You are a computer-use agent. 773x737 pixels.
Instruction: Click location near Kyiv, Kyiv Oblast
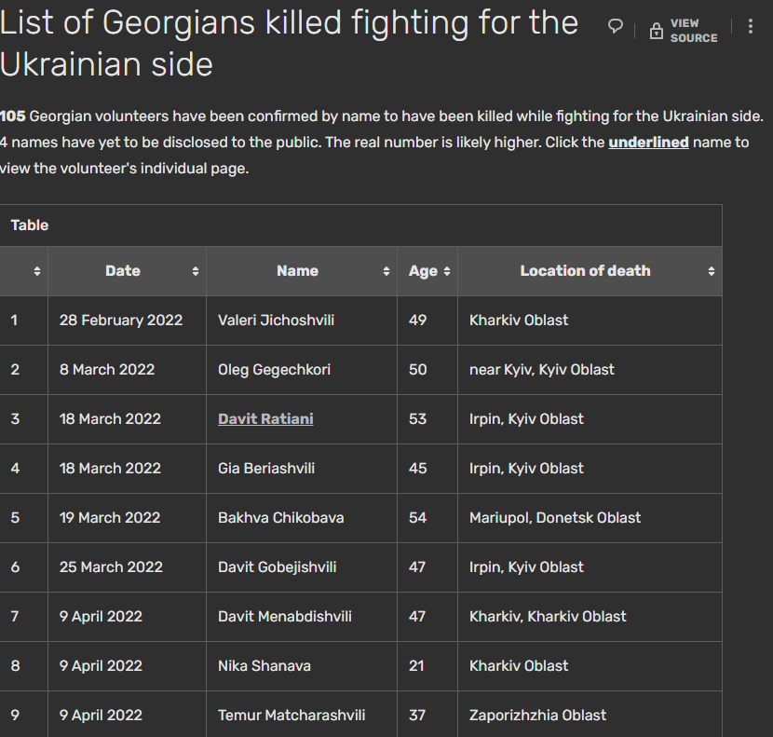pyautogui.click(x=542, y=370)
